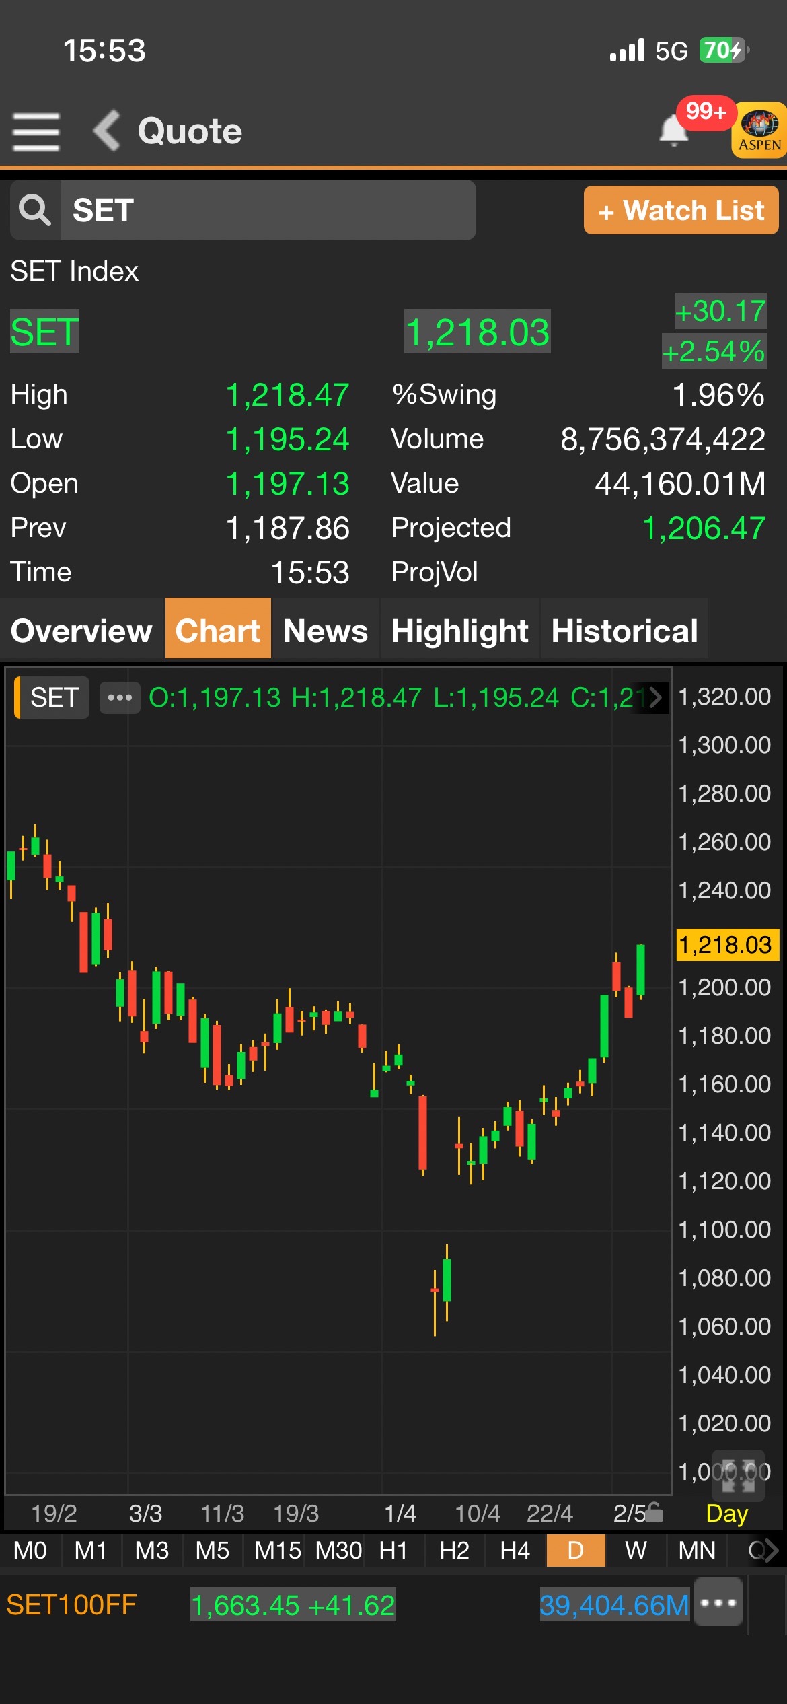Select the H4 timeframe
The image size is (787, 1704).
coord(515,1551)
